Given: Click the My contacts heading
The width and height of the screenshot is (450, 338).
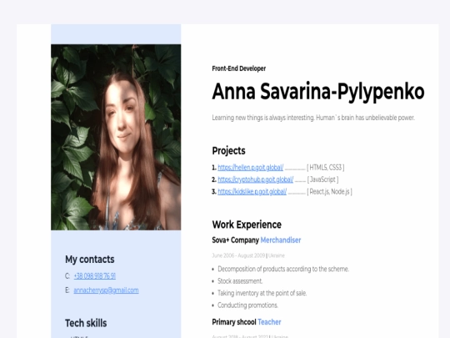Looking at the screenshot, I should pyautogui.click(x=89, y=260).
